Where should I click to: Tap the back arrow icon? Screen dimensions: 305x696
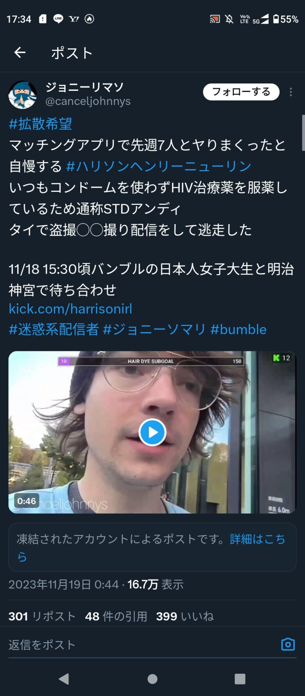[x=20, y=52]
